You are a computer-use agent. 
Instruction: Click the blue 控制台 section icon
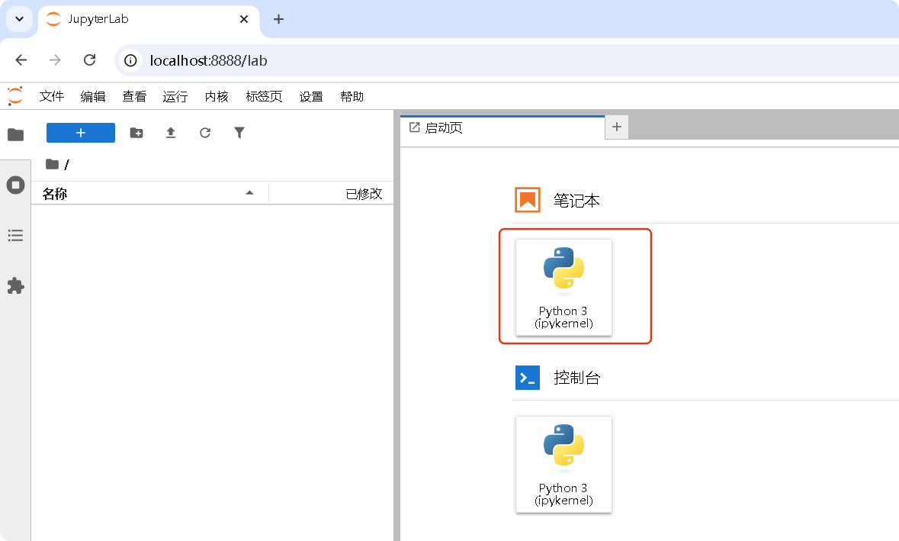pyautogui.click(x=528, y=378)
